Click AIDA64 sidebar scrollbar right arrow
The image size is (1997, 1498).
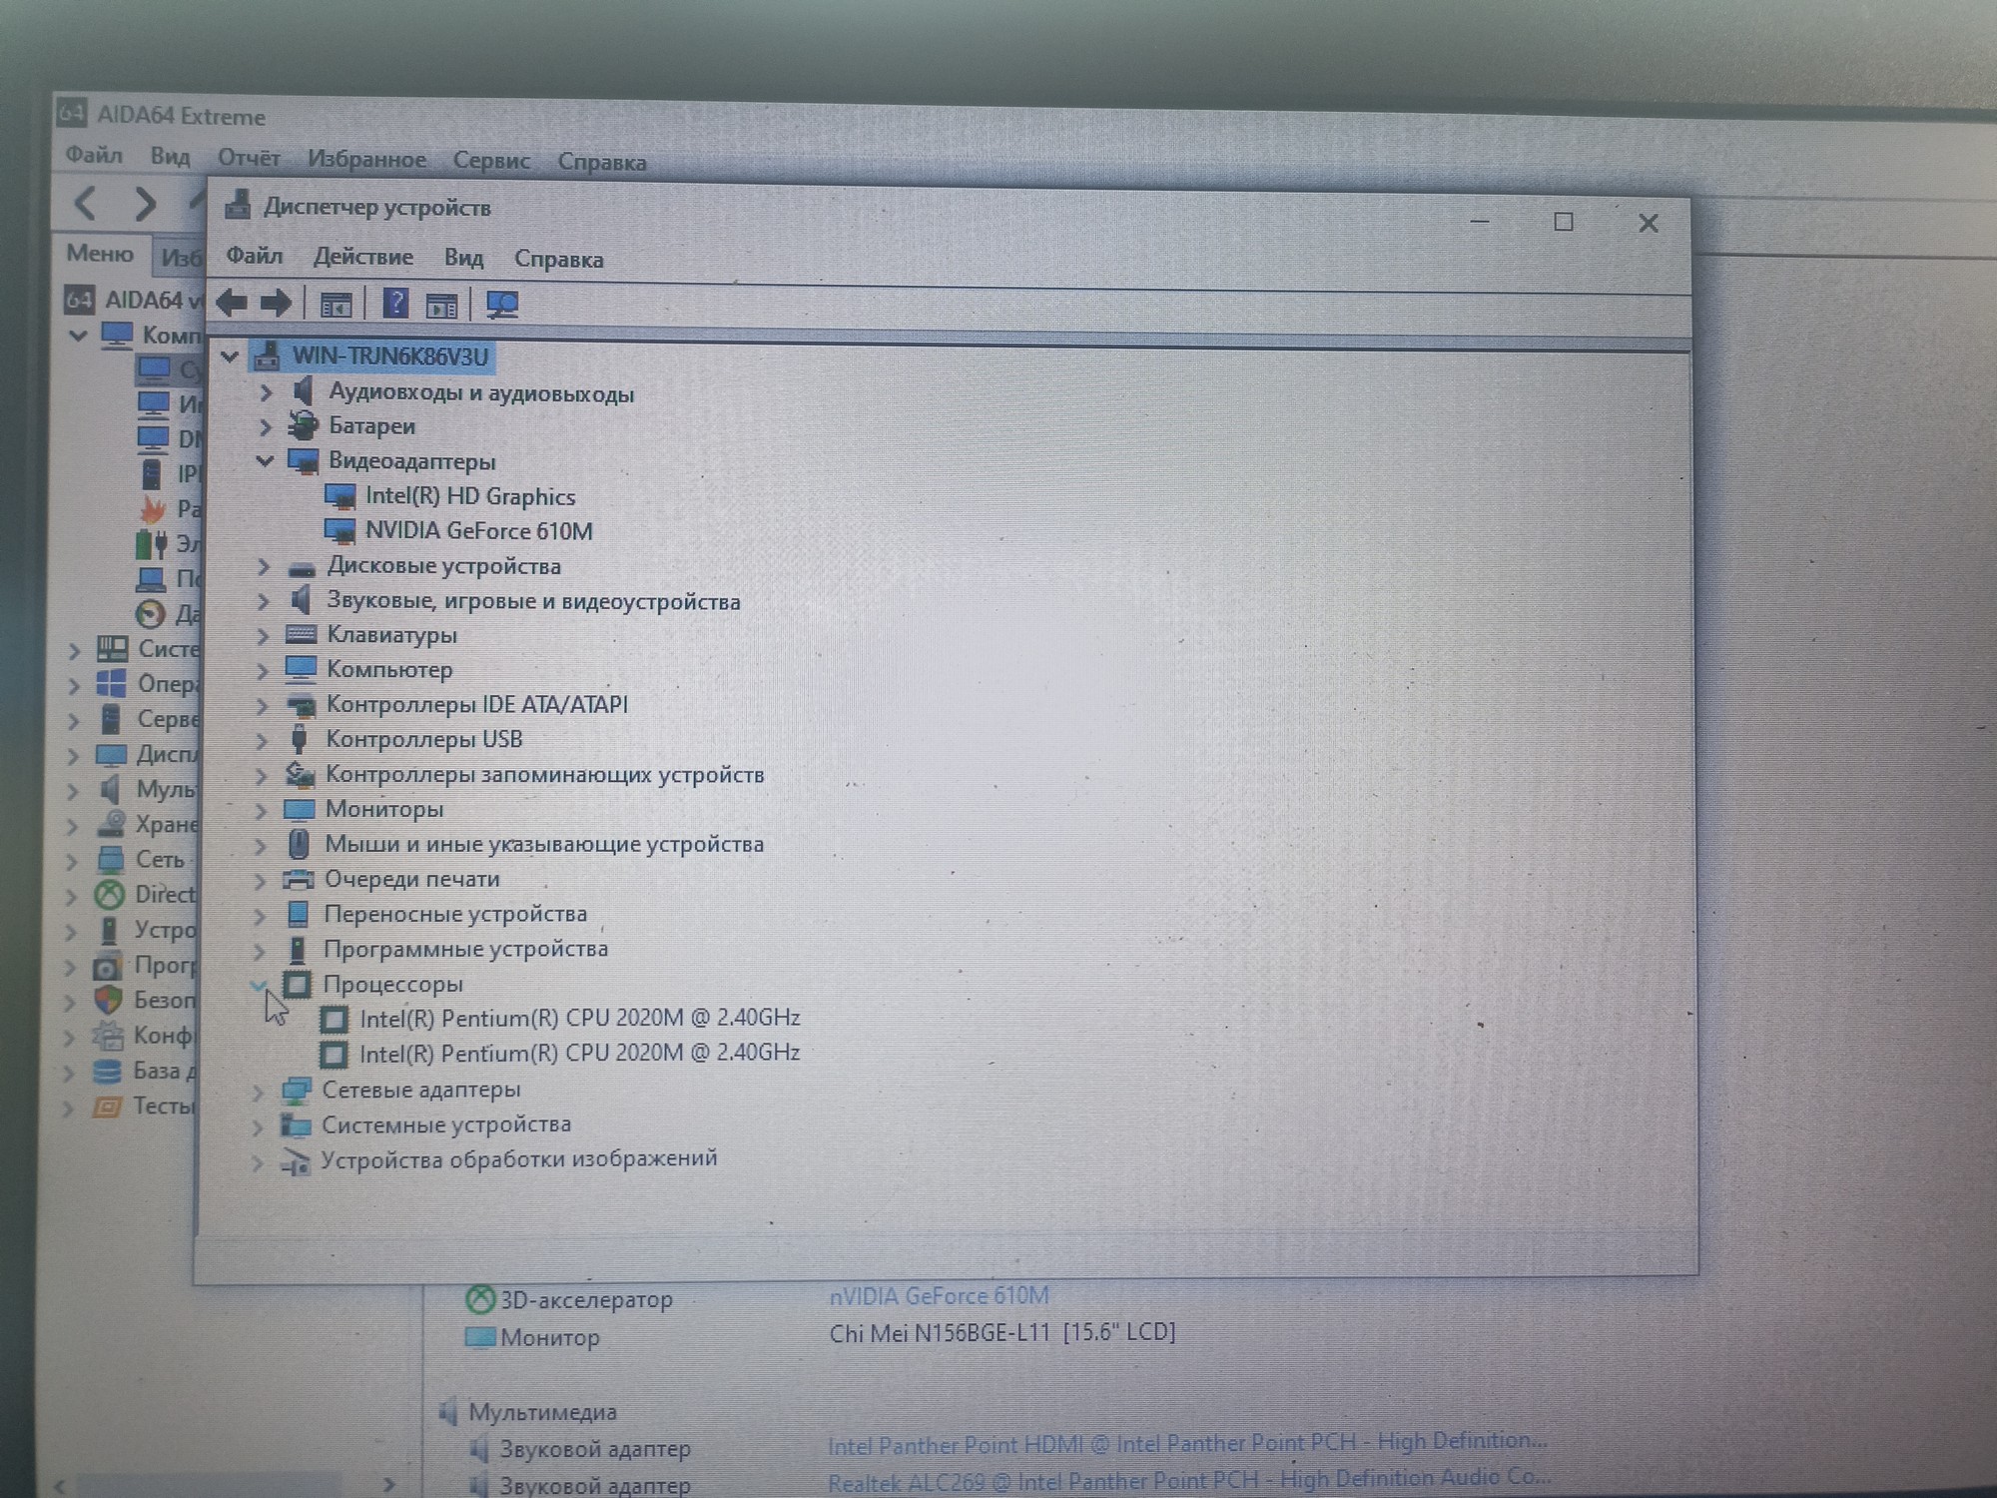pos(389,1485)
